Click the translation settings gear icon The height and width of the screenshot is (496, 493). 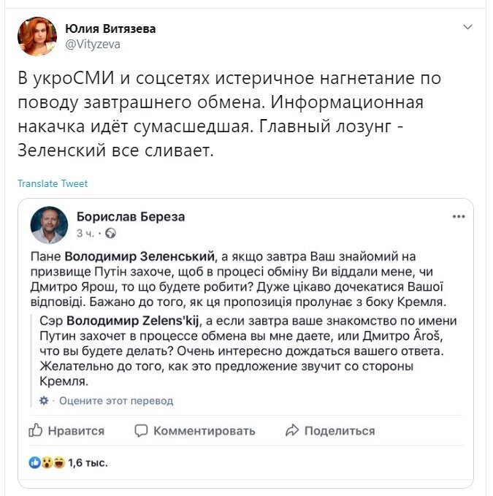[44, 400]
